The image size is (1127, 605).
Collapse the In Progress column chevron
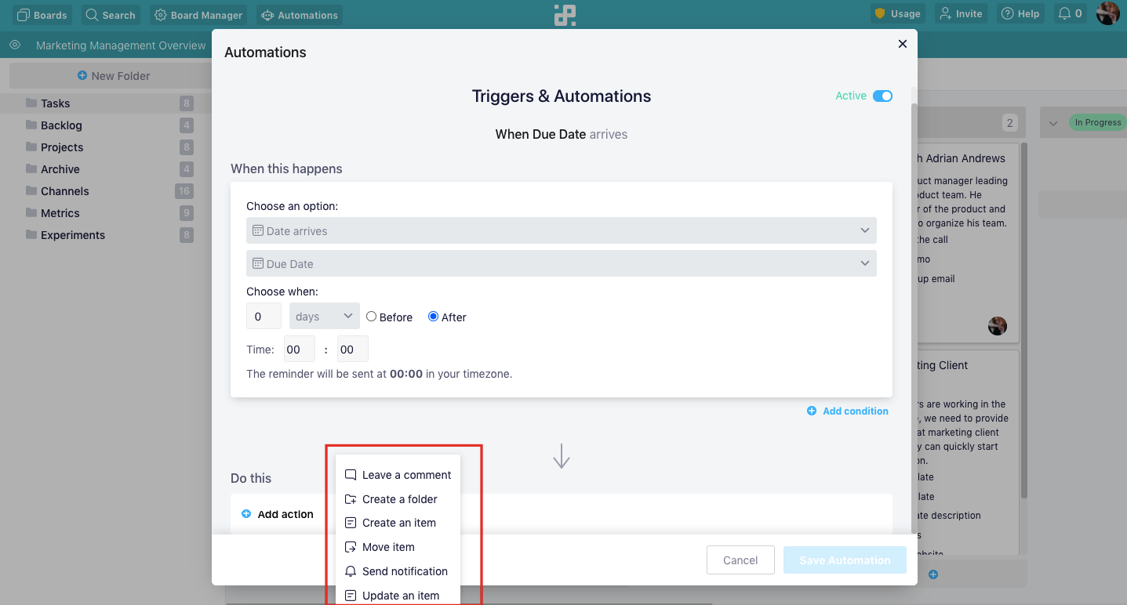pyautogui.click(x=1053, y=123)
